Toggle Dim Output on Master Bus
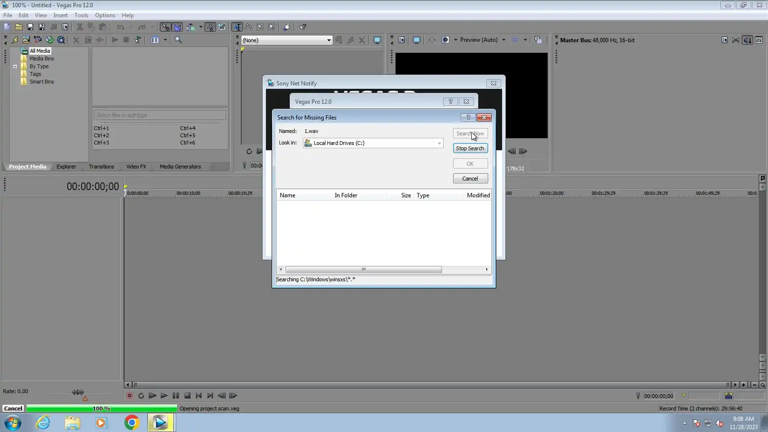 [x=747, y=40]
